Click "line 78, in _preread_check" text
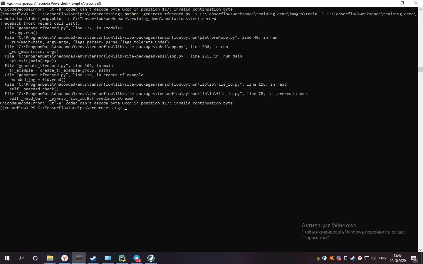The width and height of the screenshot is (423, 264). click(x=277, y=94)
